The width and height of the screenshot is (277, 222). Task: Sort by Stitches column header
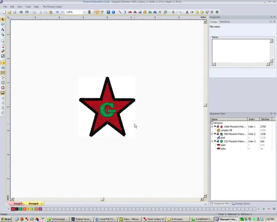[x=266, y=119]
